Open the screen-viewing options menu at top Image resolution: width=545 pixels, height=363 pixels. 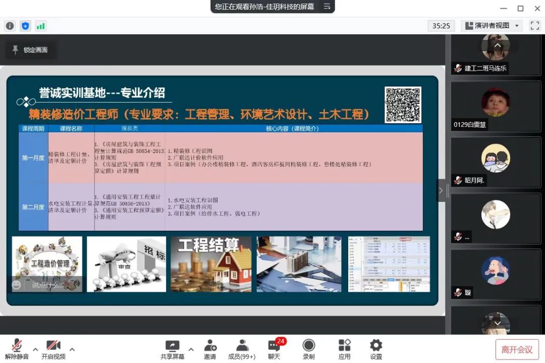point(327,7)
